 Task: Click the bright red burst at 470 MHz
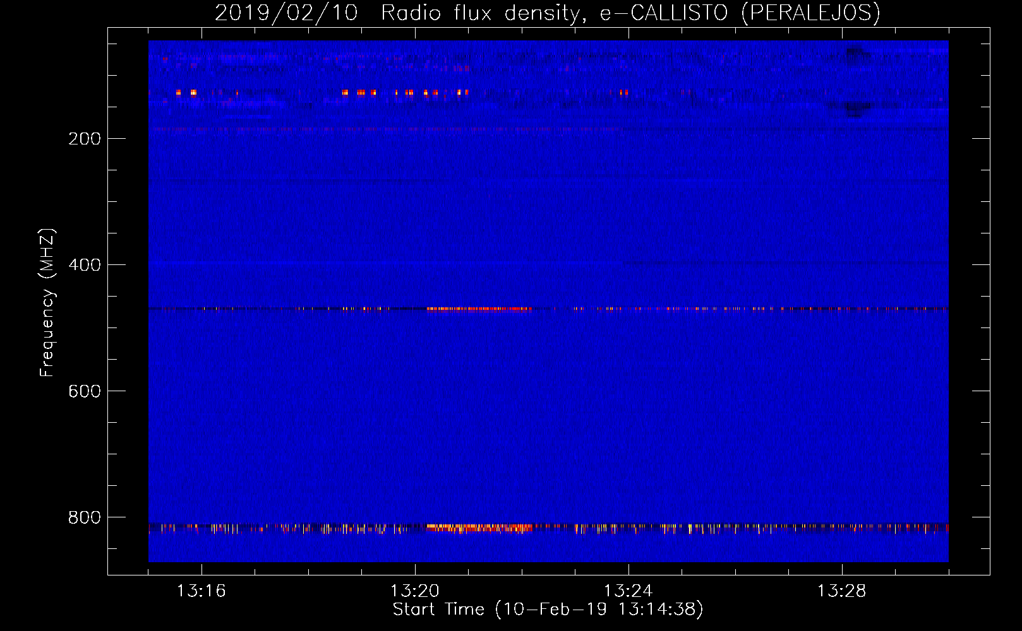(479, 309)
